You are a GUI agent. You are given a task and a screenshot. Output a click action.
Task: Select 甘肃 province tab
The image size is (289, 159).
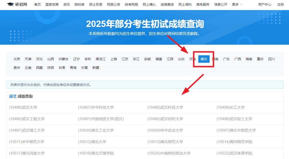point(62,68)
